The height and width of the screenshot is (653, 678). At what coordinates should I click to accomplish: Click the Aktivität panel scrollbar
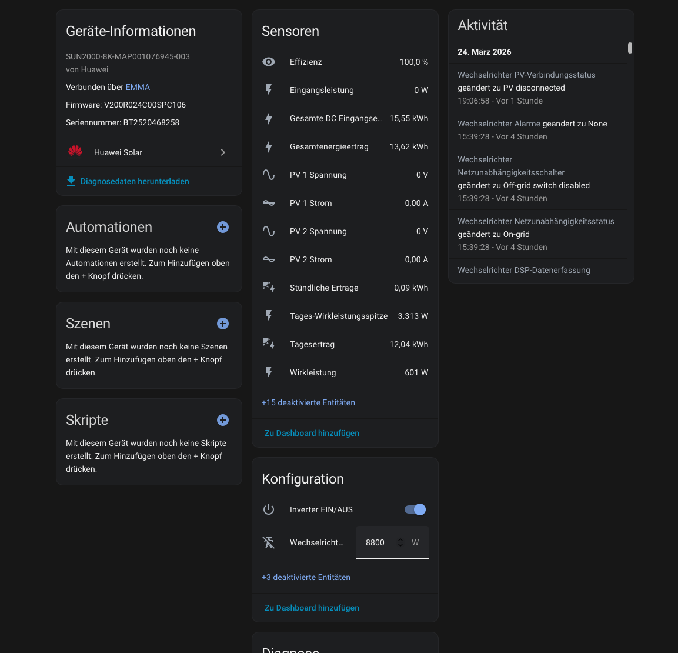[x=630, y=48]
